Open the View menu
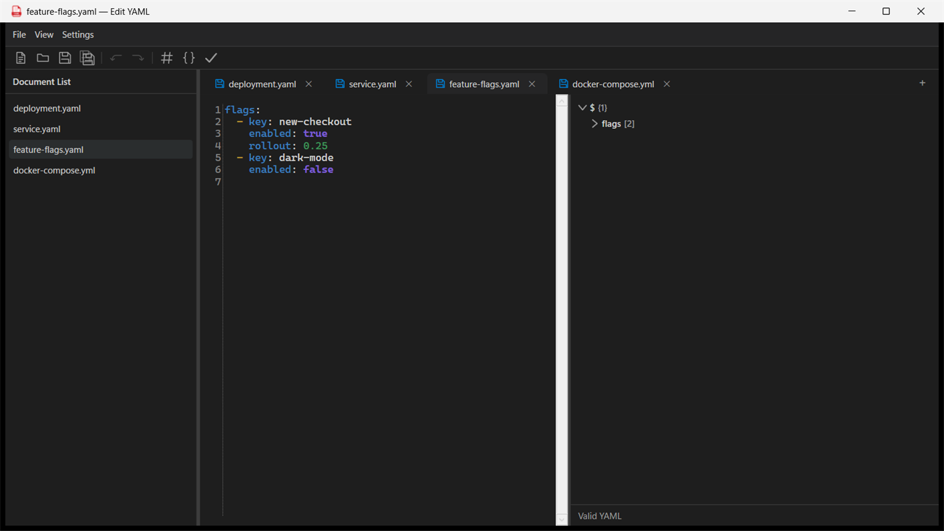The width and height of the screenshot is (944, 531). pos(44,34)
